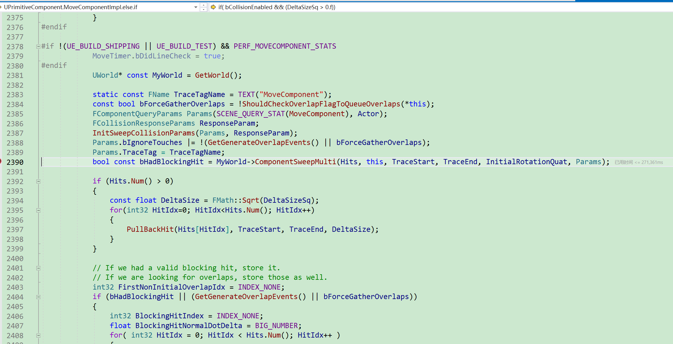
Task: Collapse the #if UE_BUILD_SHIPPING preprocessor block
Action: (x=38, y=46)
